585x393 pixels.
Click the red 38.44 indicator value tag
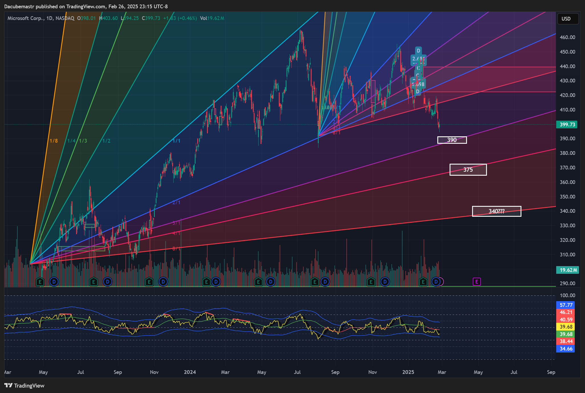coord(566,341)
